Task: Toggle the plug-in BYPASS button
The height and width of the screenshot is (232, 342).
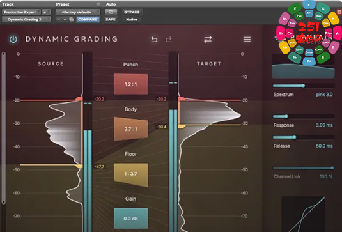Action: pyautogui.click(x=132, y=12)
